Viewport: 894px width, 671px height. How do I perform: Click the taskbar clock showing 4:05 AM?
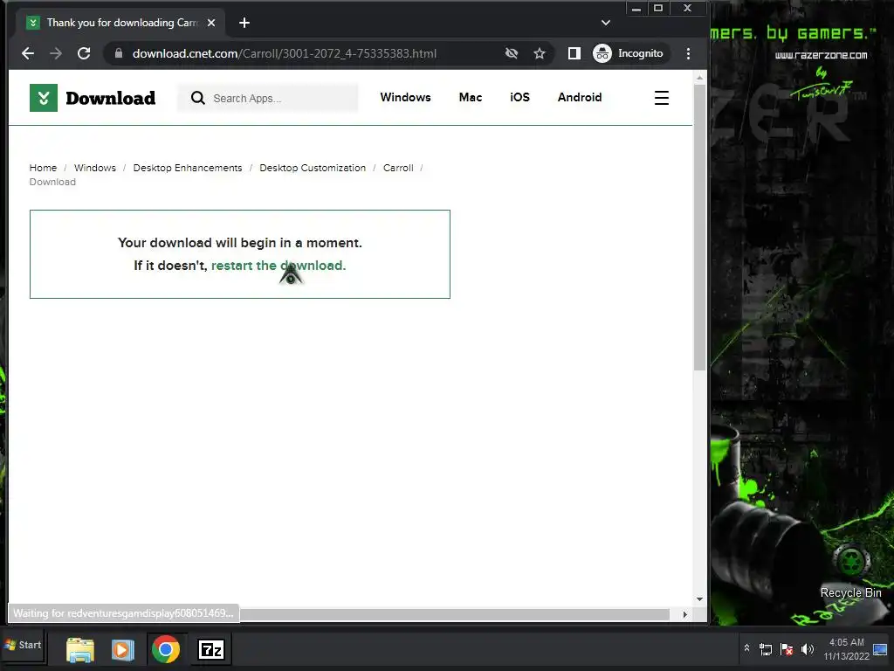(x=847, y=649)
